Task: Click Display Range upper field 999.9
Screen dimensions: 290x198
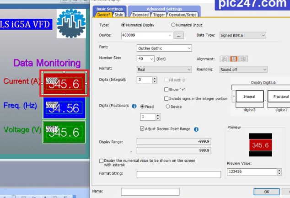Action: (174, 150)
